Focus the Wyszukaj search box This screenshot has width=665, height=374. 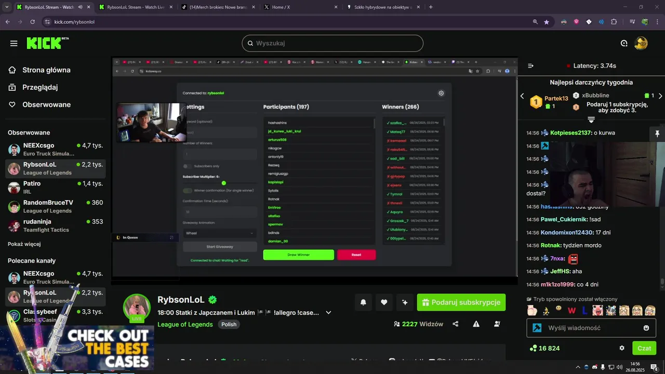point(332,43)
